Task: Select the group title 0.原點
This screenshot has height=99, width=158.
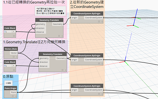Action: click(x=8, y=77)
